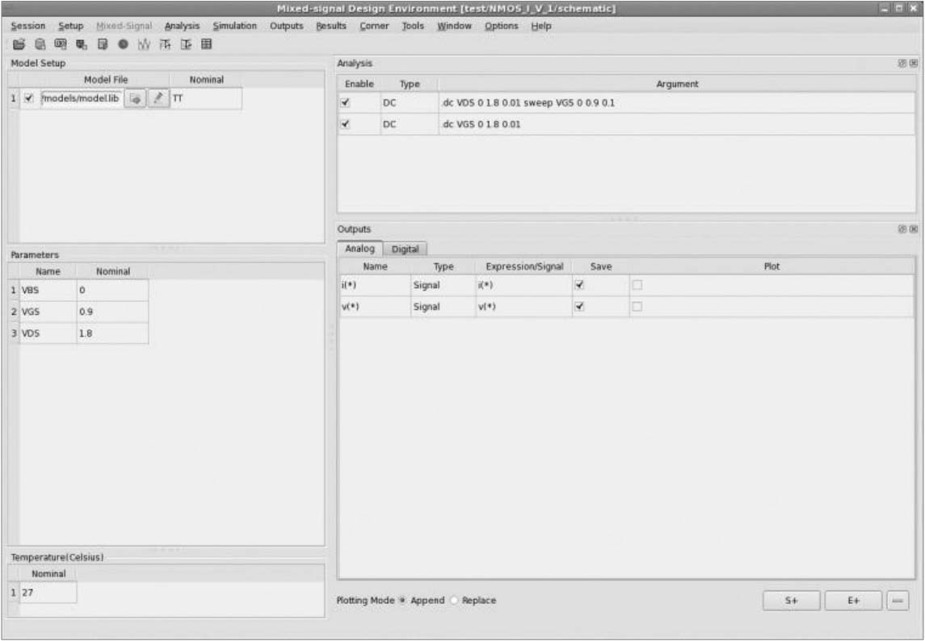Open the Simulation menu
The image size is (925, 641).
point(234,26)
